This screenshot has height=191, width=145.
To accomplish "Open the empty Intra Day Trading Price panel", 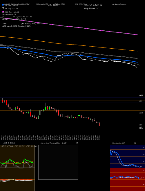I will (x=58, y=162).
